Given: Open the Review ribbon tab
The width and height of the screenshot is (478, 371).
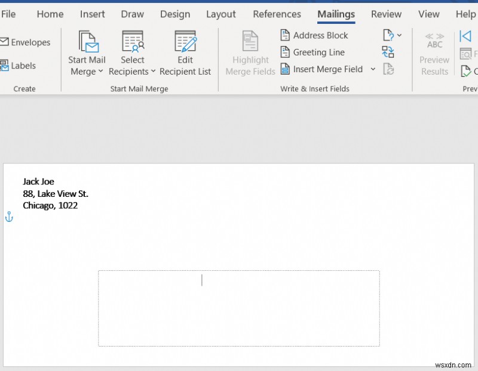Looking at the screenshot, I should pos(386,14).
